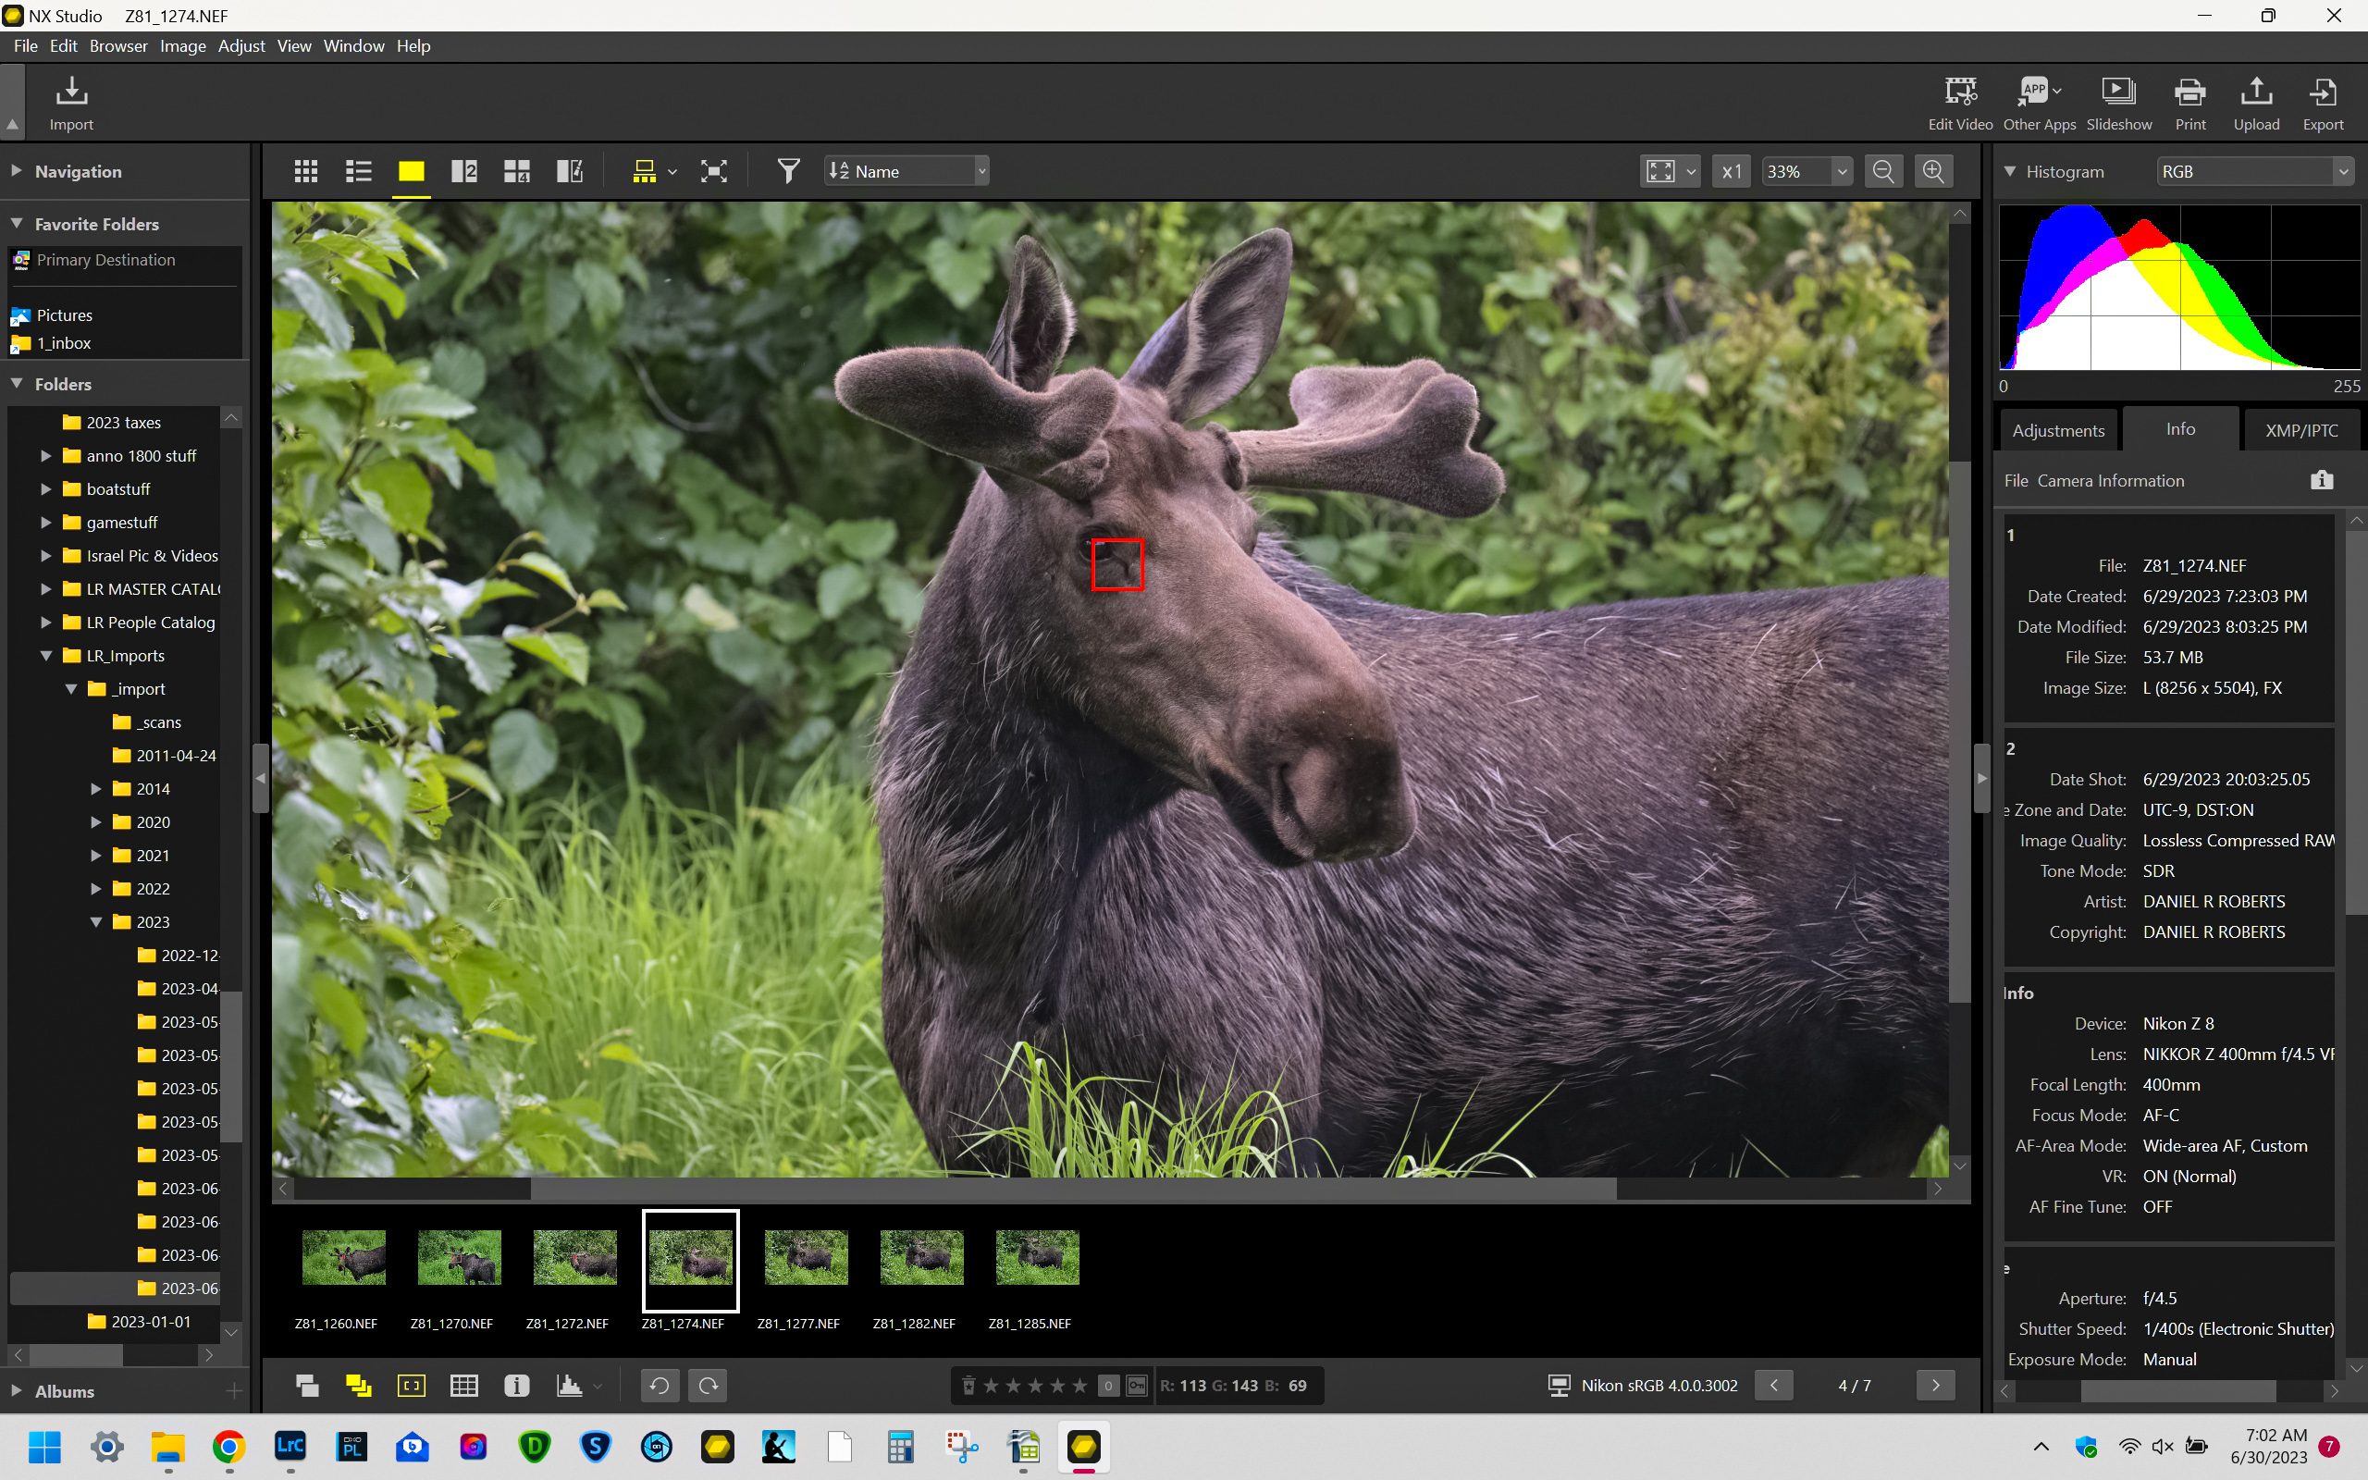Image resolution: width=2368 pixels, height=1480 pixels.
Task: Toggle the grey overlapping frames icon
Action: pos(307,1385)
